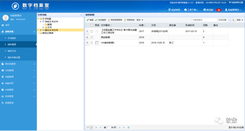
Task: Click the 完成整理 checkmark icon
Action: [96, 20]
